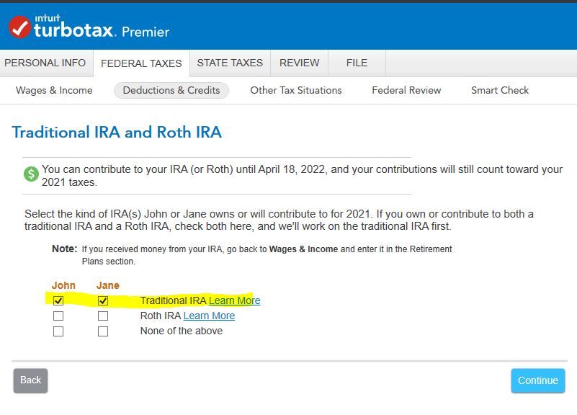Viewport: 577px width, 415px height.
Task: Open the File tab
Action: click(x=357, y=63)
